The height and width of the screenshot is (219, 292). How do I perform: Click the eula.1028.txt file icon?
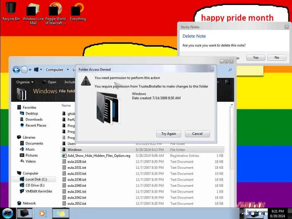64,161
